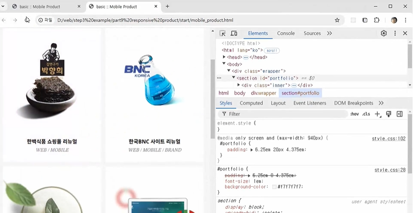413x213 pixels.
Task: Open the Computed tab
Action: click(x=251, y=103)
